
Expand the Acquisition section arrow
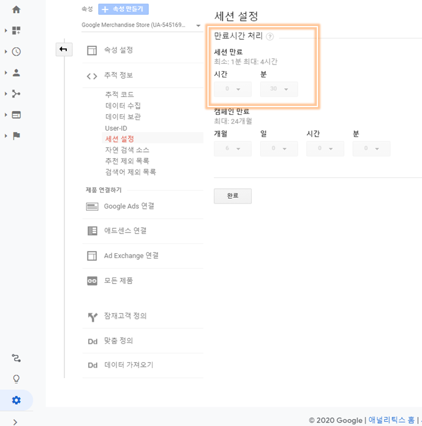coord(6,93)
